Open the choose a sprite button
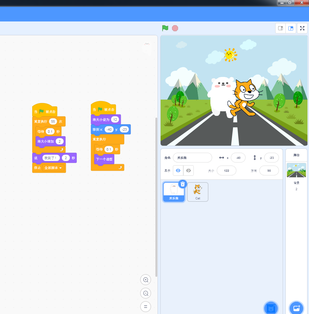This screenshot has height=314, width=309. pyautogui.click(x=271, y=308)
